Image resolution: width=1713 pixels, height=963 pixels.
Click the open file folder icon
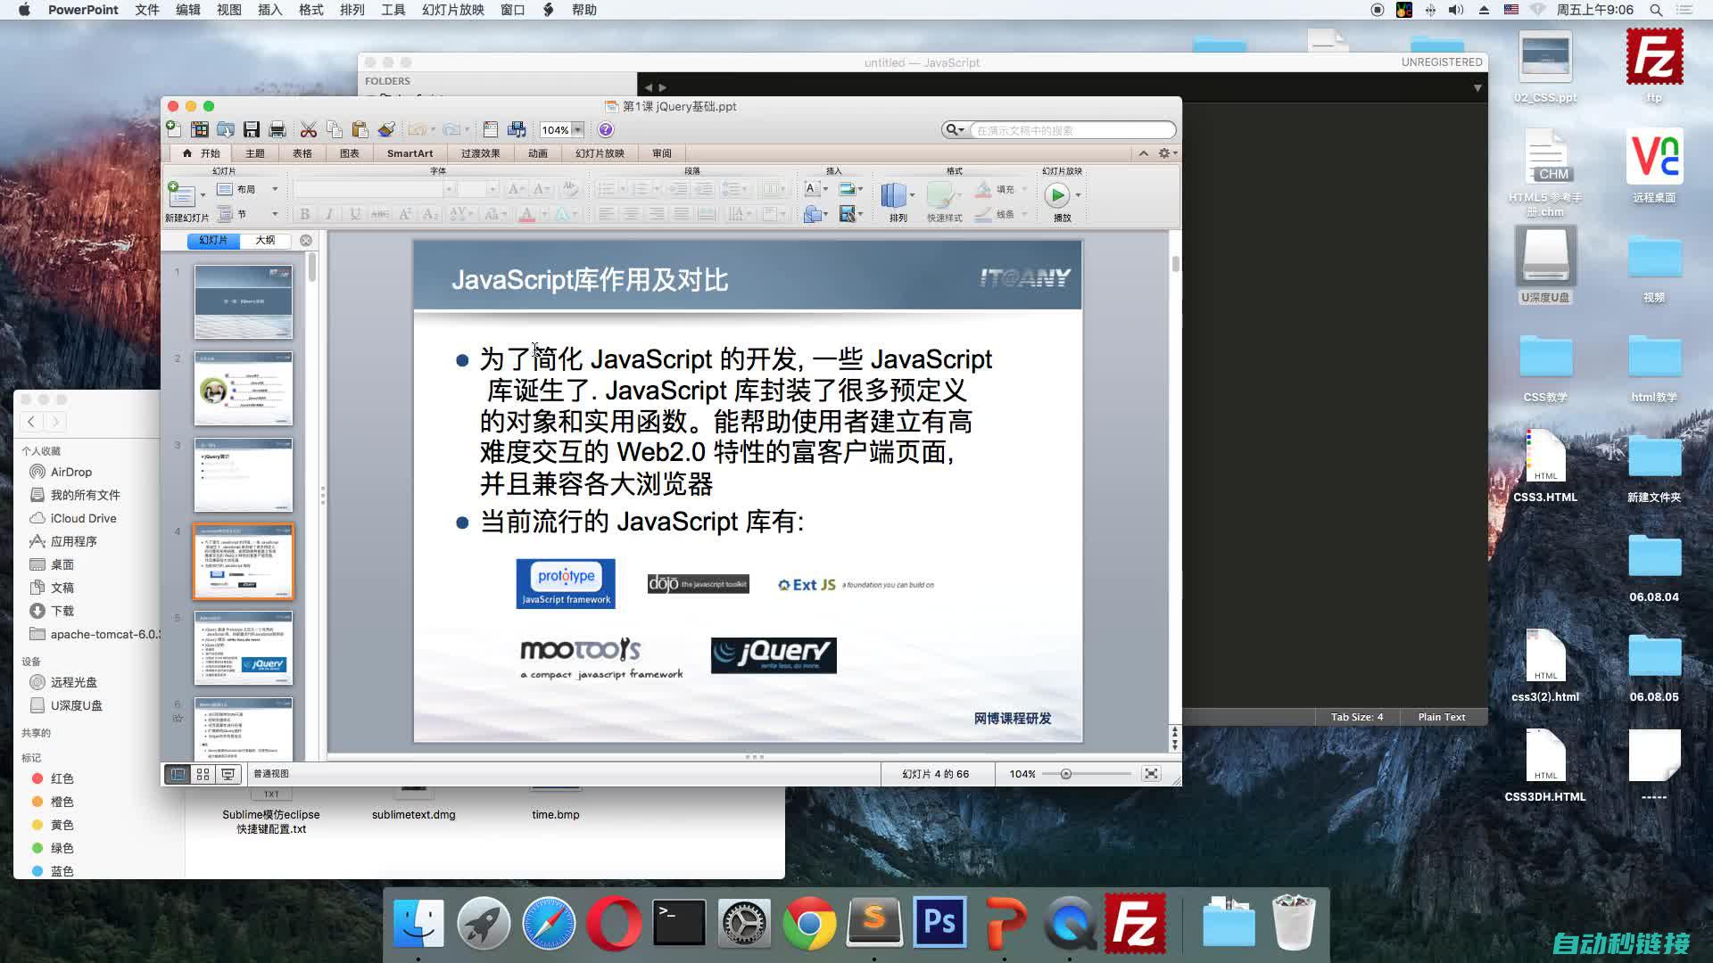pyautogui.click(x=226, y=129)
